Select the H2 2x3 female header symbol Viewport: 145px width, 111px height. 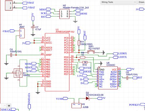click(x=65, y=14)
